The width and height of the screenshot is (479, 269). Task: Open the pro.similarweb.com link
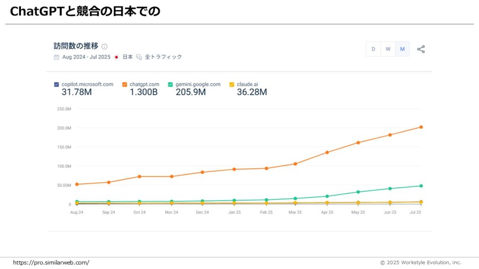(x=51, y=262)
